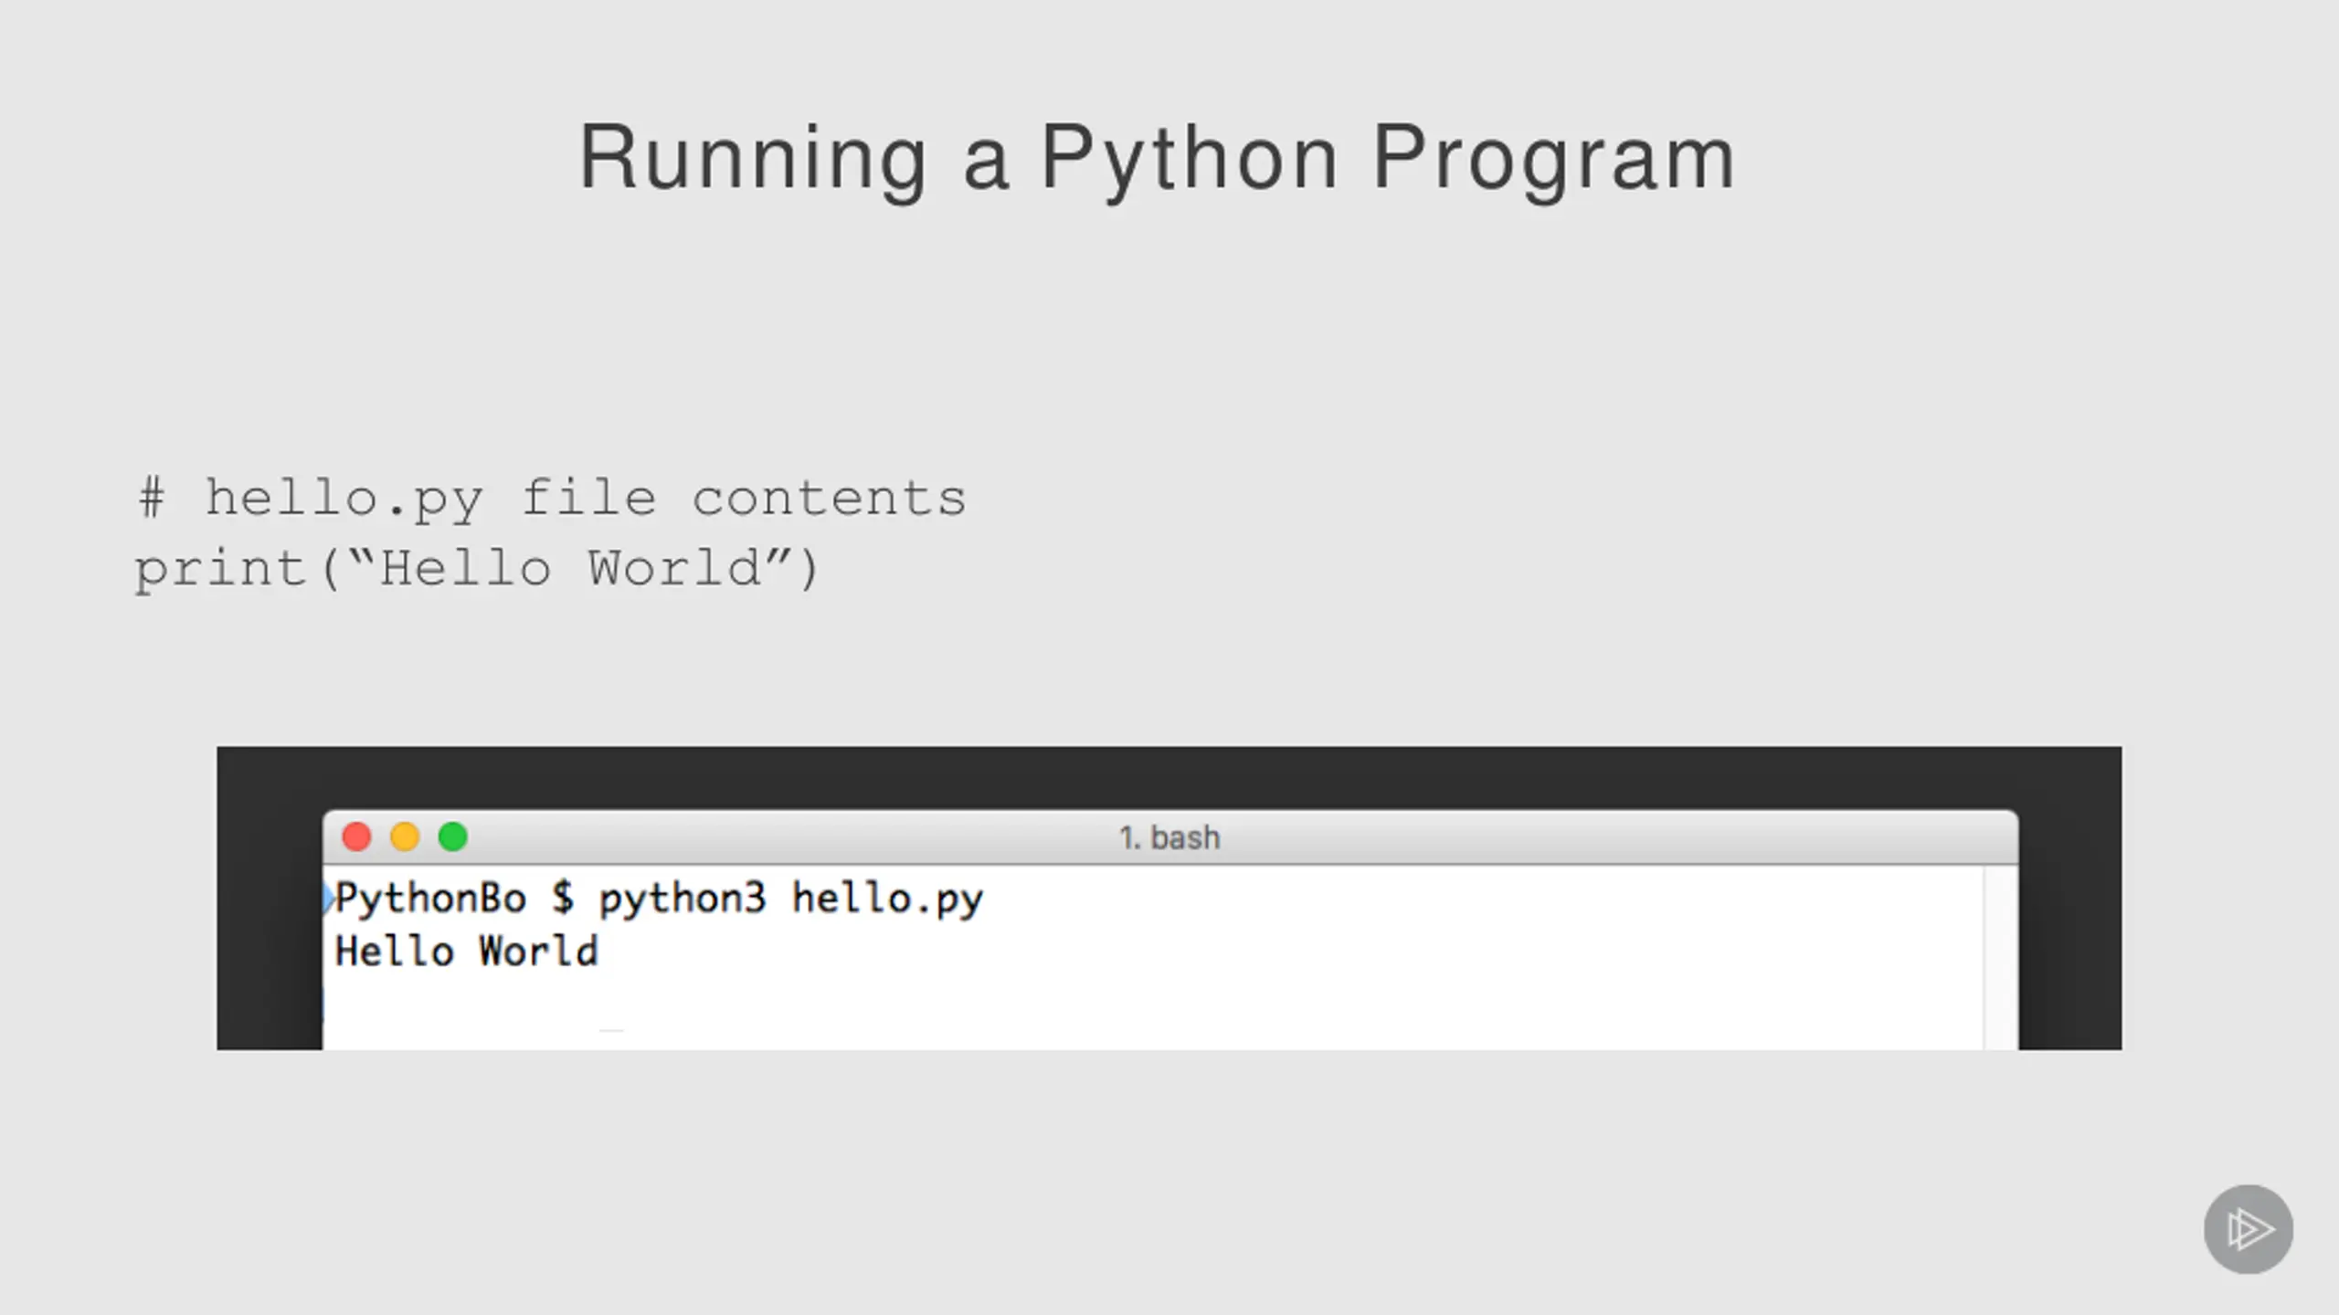Click the print(“Hello World”) code line
2339x1315 pixels.
click(x=478, y=569)
